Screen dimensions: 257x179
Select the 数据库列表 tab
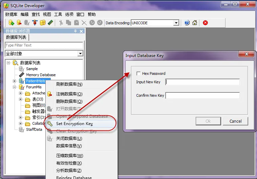(16, 37)
